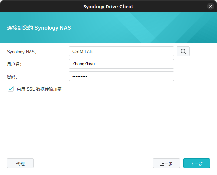Focus the 密码 password field
This screenshot has width=217, height=175.
(x=122, y=76)
